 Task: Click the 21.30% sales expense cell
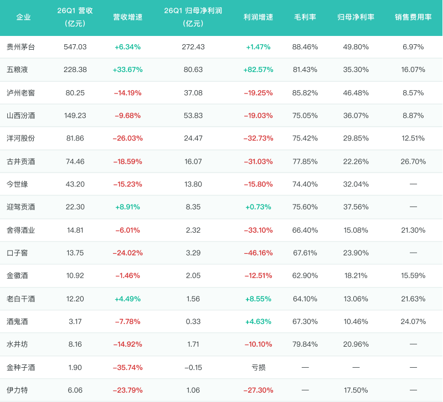[413, 230]
